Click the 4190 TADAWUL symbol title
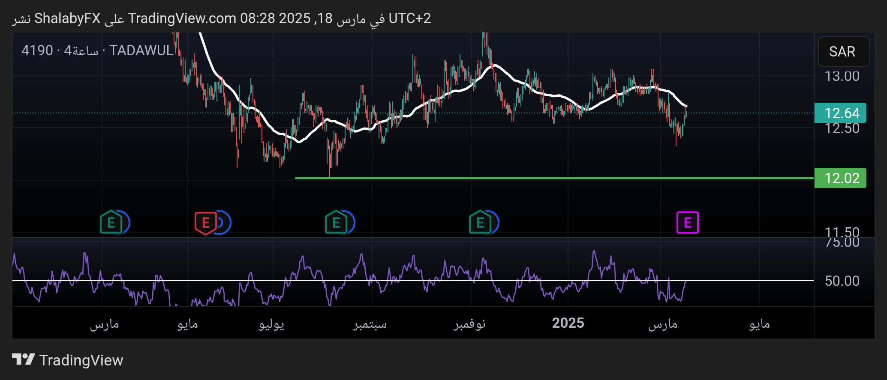The image size is (887, 380). click(x=98, y=50)
